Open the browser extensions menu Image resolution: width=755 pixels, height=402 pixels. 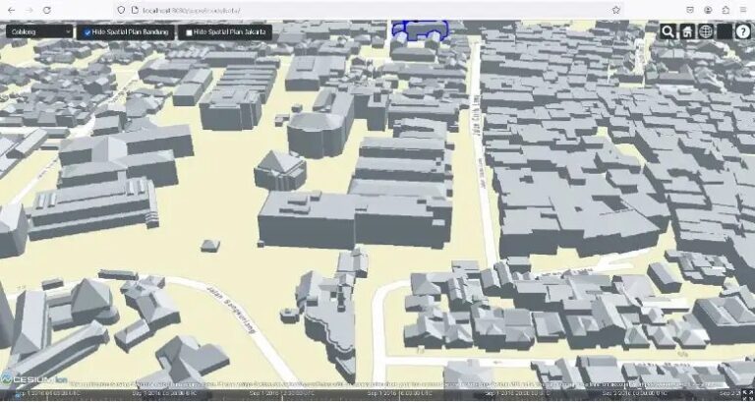pos(726,9)
